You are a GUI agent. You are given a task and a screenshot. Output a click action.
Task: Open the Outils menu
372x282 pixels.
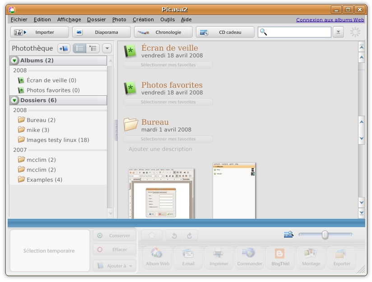[x=167, y=19]
